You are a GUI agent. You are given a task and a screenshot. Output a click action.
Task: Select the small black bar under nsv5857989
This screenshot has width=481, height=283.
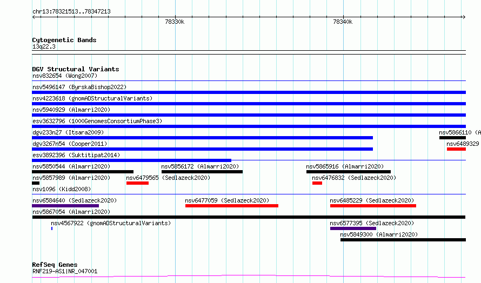pyautogui.click(x=36, y=183)
